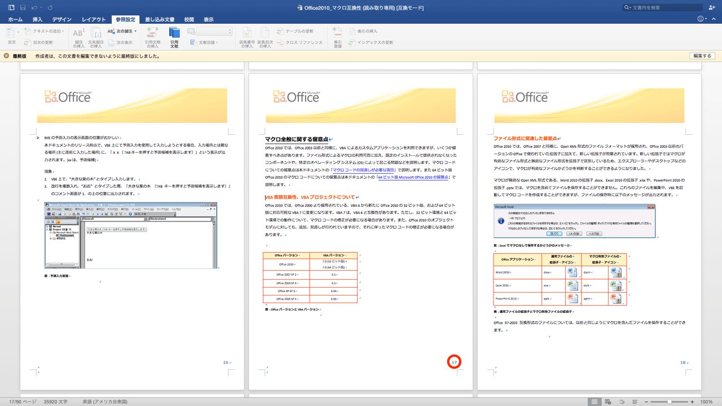The height and width of the screenshot is (406, 722).
Task: Open the 表示 tab
Action: (x=209, y=19)
